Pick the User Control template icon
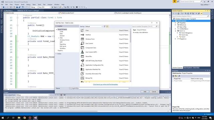The image size is (214, 120). coord(82,43)
